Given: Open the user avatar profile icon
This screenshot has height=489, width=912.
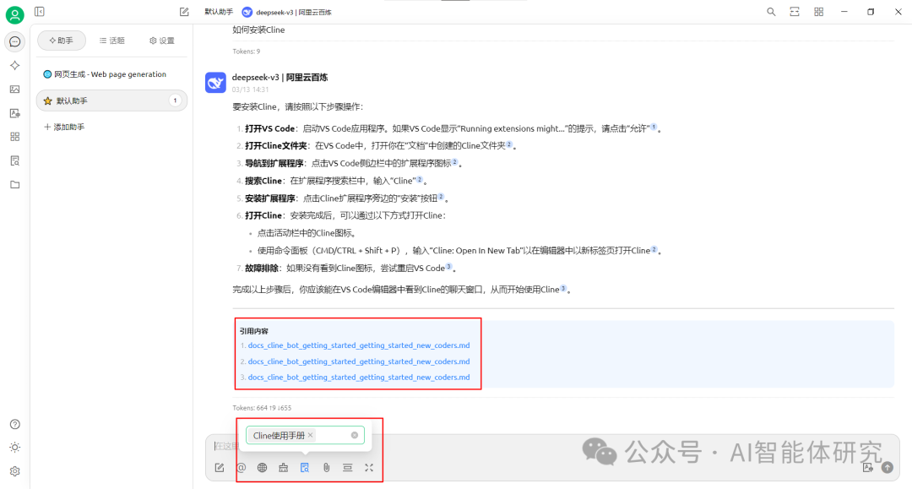Looking at the screenshot, I should (x=14, y=14).
